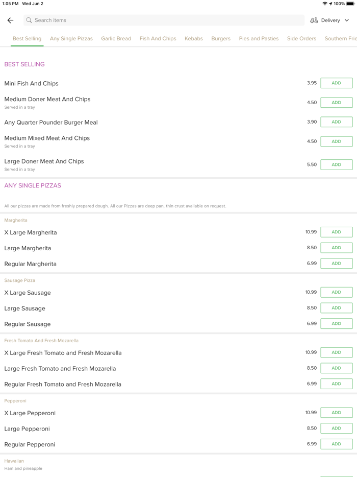The height and width of the screenshot is (477, 357).
Task: Open Medium Mixed Meat And Chips item
Action: point(47,138)
